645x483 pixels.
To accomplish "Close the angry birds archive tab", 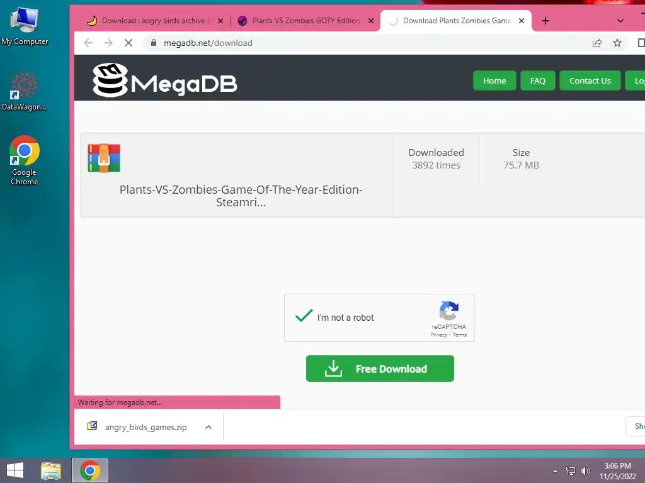I will pyautogui.click(x=220, y=21).
